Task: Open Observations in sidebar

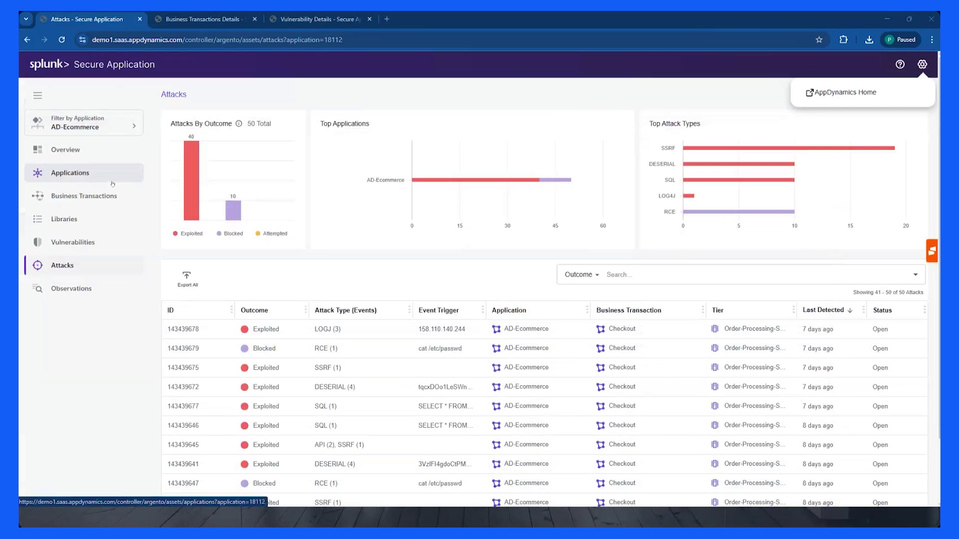Action: click(x=84, y=288)
